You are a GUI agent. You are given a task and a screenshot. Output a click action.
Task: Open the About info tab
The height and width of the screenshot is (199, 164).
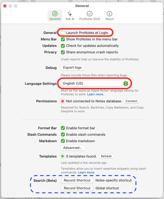pyautogui.click(x=109, y=16)
